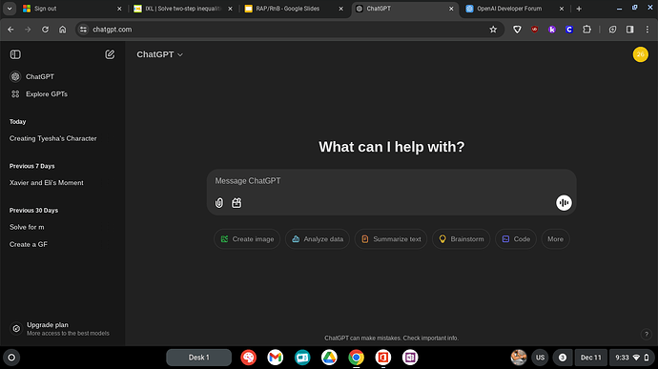Screen dimensions: 658x369
Task: Switch to the Sign out tab
Action: 72,9
